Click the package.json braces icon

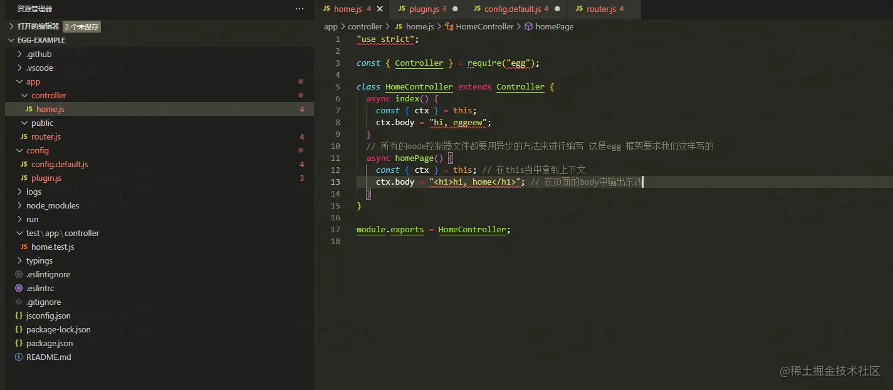point(19,343)
